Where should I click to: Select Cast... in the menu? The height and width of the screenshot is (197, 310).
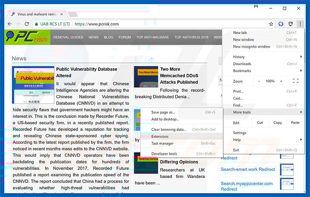tap(263, 98)
